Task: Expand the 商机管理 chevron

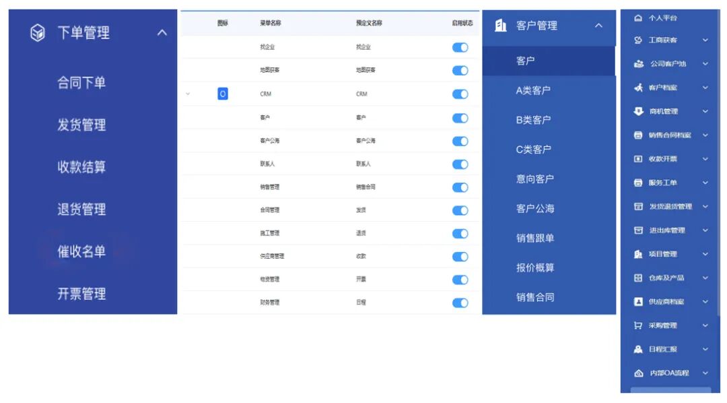Action: point(705,111)
